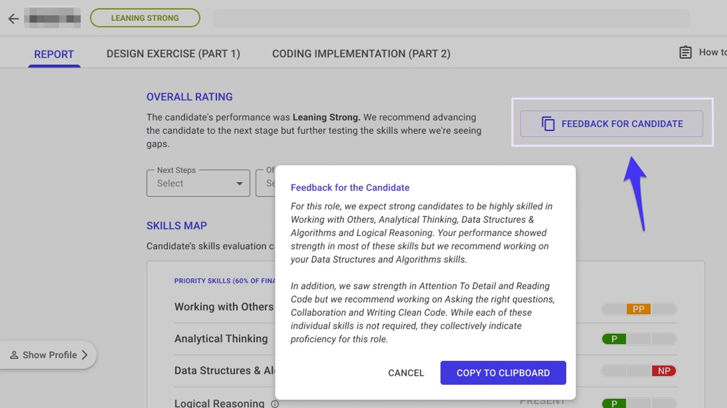Image resolution: width=727 pixels, height=408 pixels.
Task: Switch to Design Exercise Part 1 tab
Action: pyautogui.click(x=173, y=54)
